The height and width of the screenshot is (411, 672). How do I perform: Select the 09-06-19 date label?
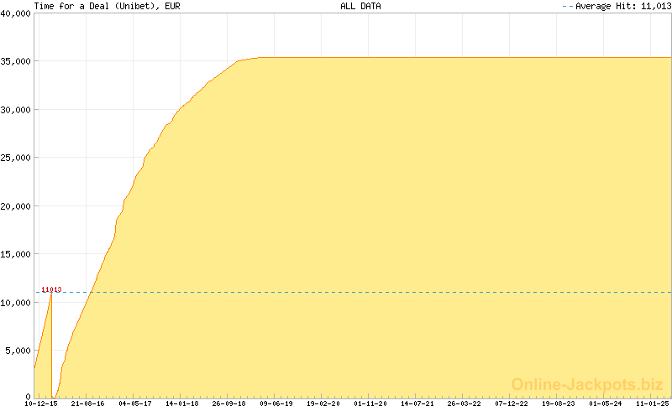276,403
